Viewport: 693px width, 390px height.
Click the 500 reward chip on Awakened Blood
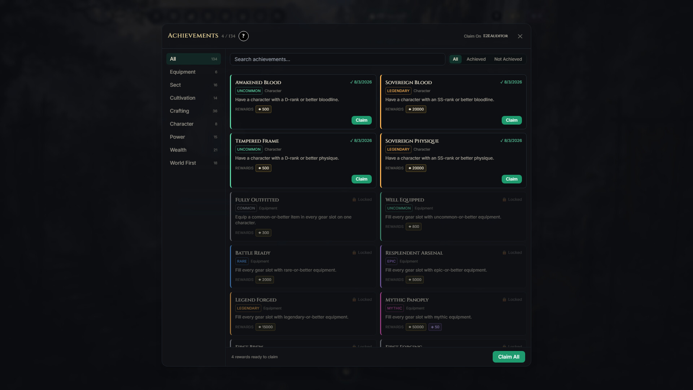pyautogui.click(x=263, y=109)
